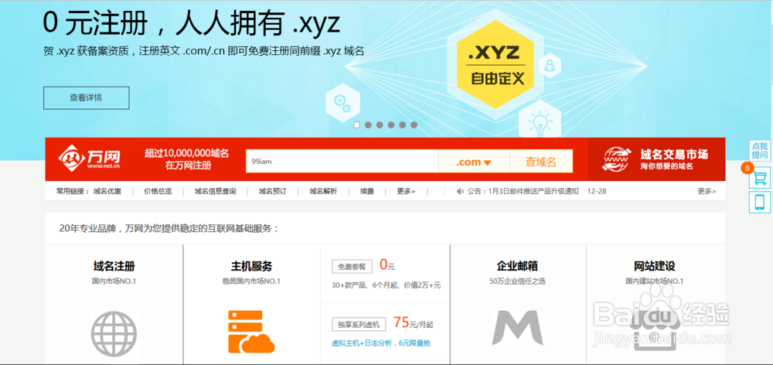Click the 免费套餐 tag button
This screenshot has height=365, width=773.
352,267
